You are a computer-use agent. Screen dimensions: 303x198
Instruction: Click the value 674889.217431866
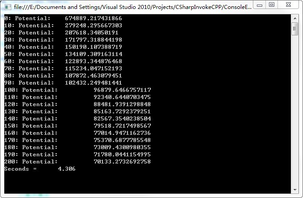click(94, 18)
